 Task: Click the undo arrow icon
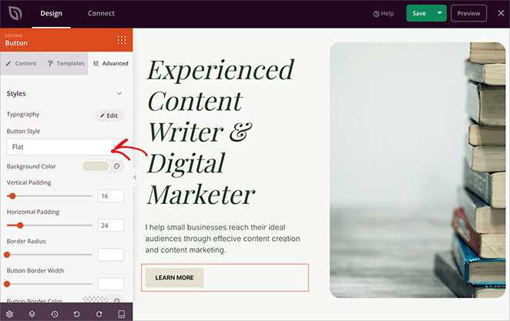click(x=76, y=314)
